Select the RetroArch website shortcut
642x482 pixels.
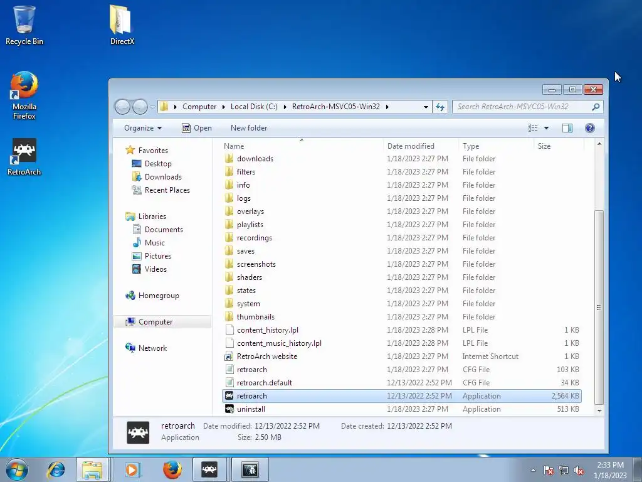coord(267,356)
